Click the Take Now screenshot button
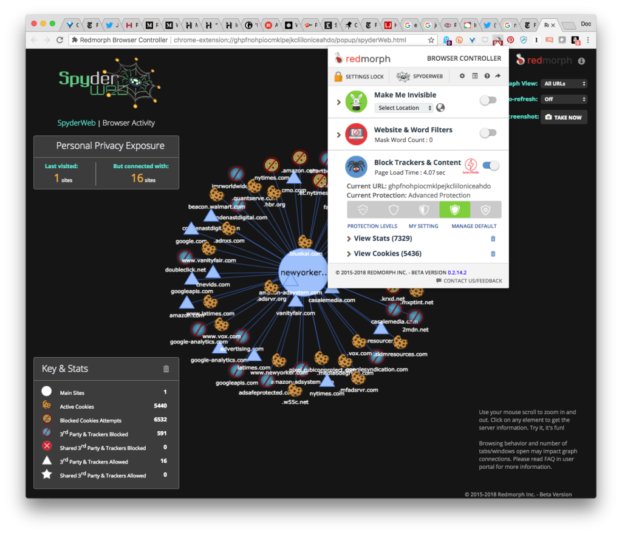 564,117
